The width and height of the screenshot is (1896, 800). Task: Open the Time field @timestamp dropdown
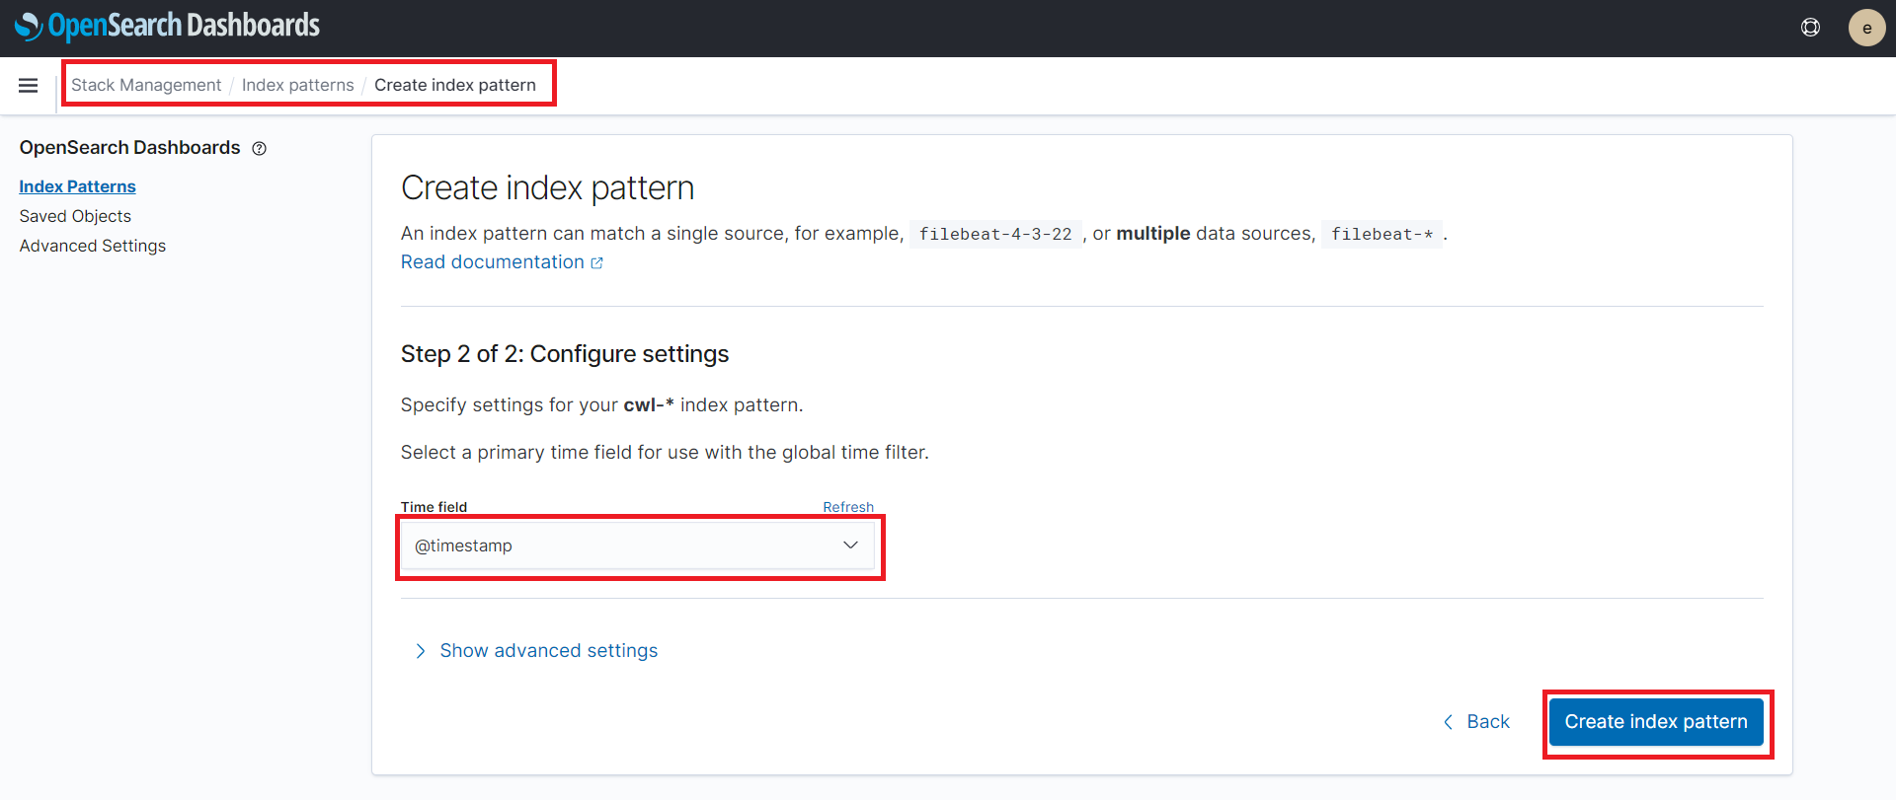click(638, 545)
